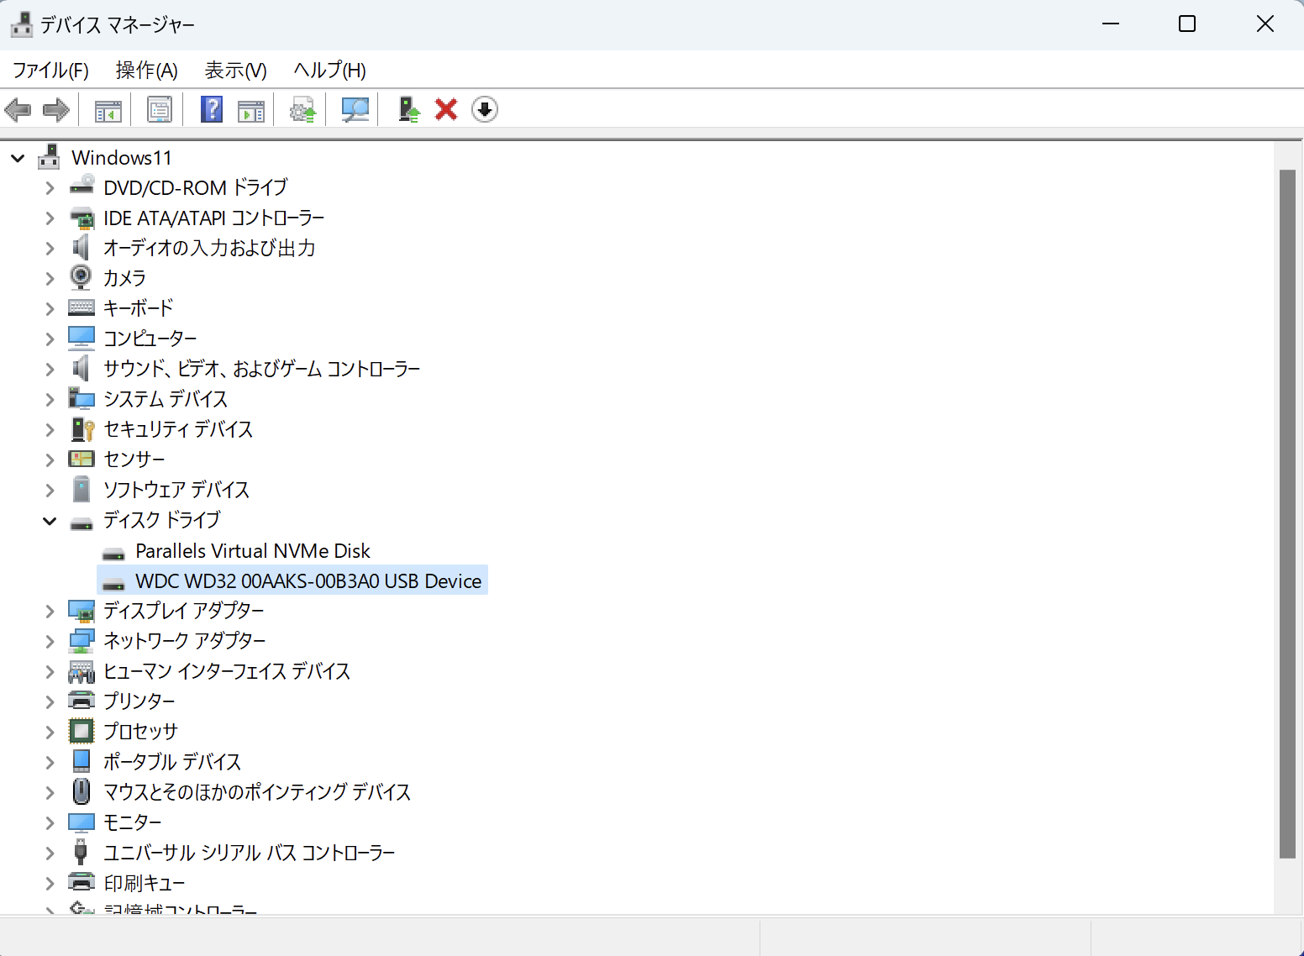Click the update driver icon with green arrow
1304x956 pixels.
pyautogui.click(x=408, y=109)
